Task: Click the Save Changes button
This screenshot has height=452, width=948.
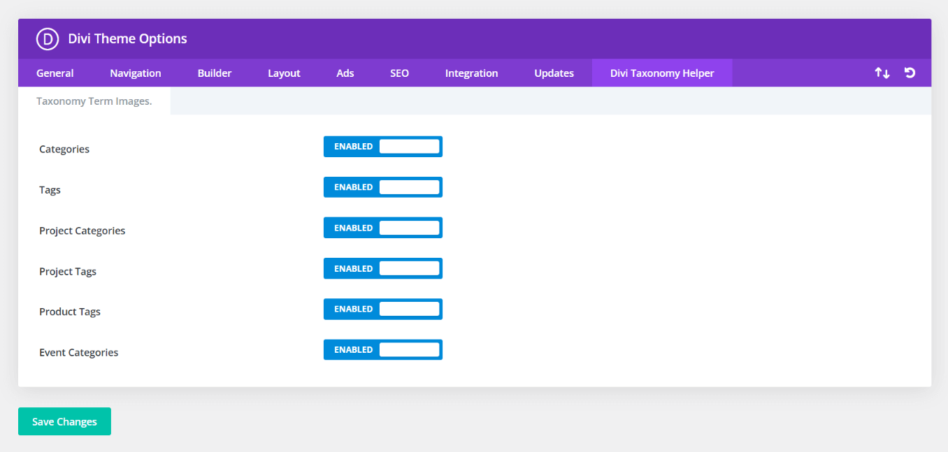Action: tap(64, 421)
